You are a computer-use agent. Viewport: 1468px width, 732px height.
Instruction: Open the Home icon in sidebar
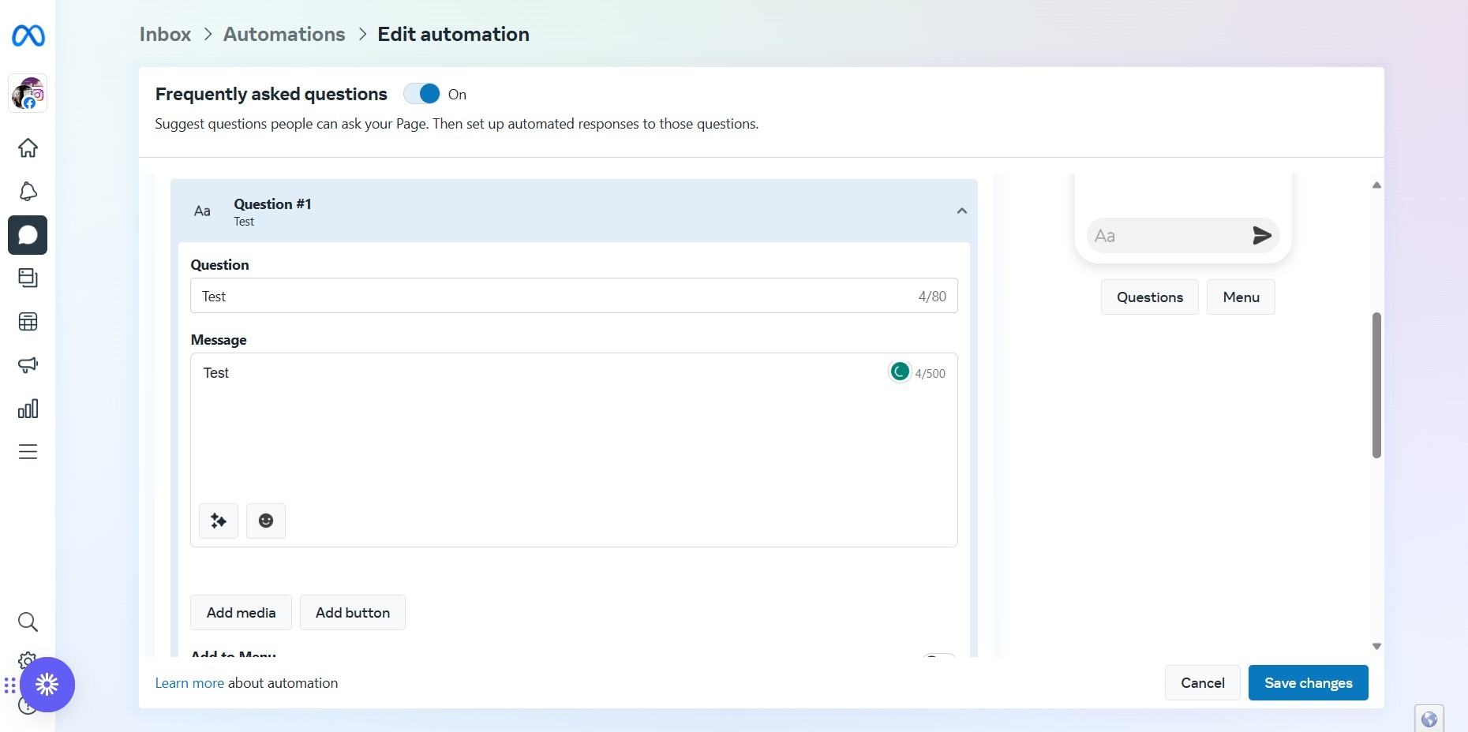28,148
